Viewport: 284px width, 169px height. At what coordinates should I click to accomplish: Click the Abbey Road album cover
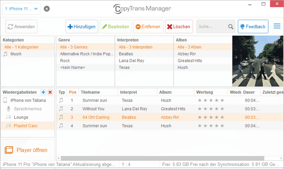(x=257, y=61)
